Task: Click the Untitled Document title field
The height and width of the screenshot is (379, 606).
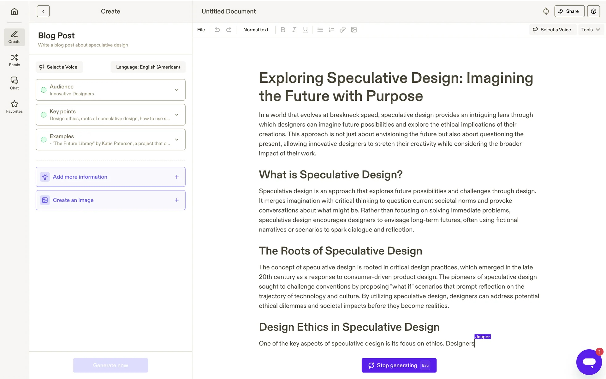Action: click(229, 11)
